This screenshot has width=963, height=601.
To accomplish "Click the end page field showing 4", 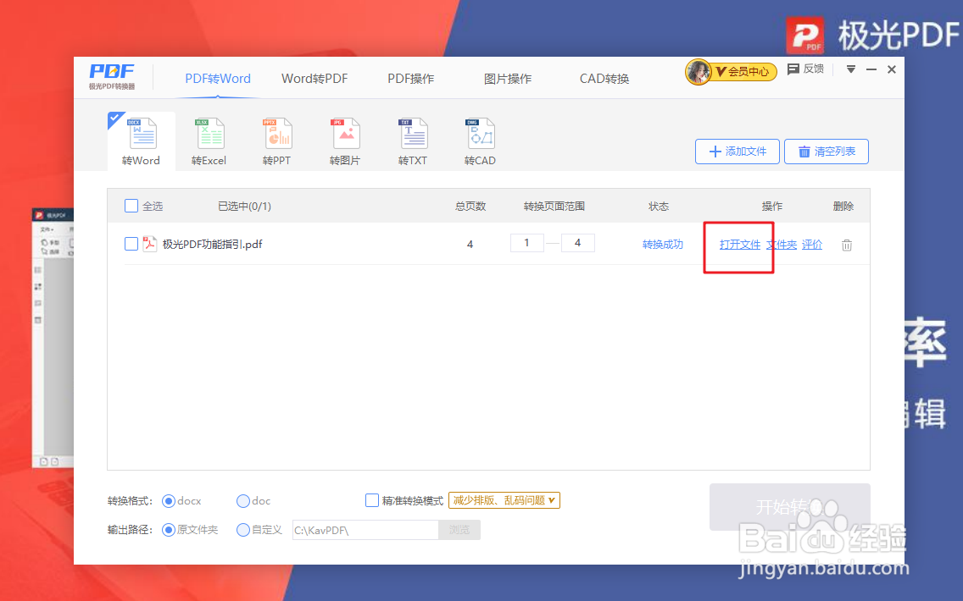I will click(x=578, y=243).
